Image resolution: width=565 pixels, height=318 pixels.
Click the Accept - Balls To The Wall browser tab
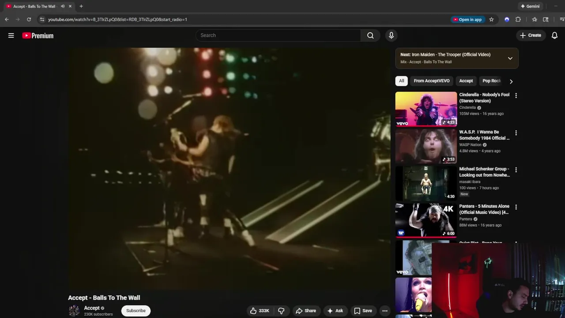click(x=34, y=6)
